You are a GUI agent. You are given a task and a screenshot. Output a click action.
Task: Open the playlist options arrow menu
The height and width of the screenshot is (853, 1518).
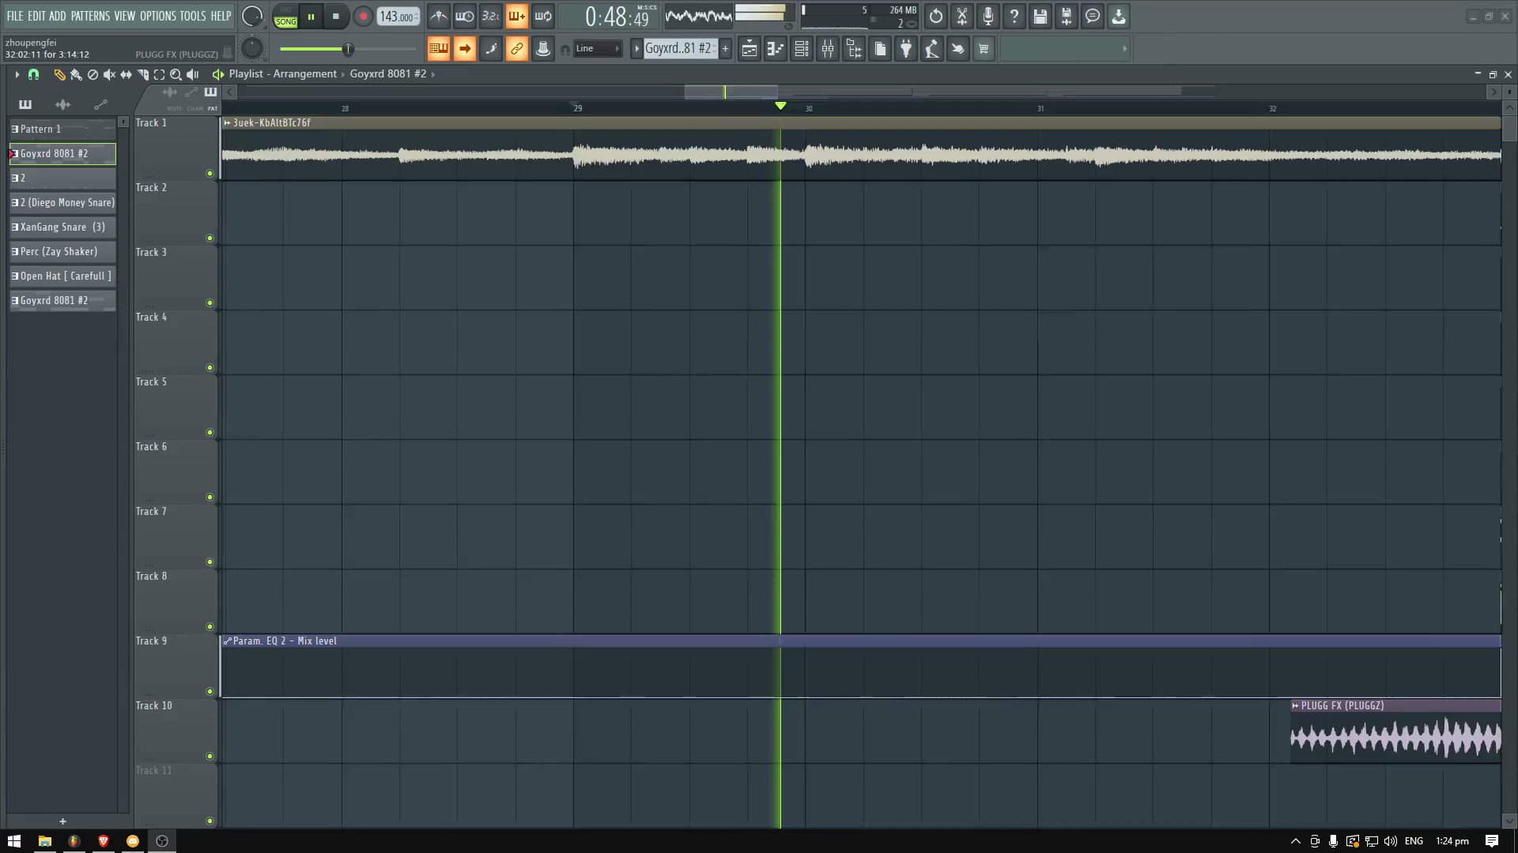[17, 74]
